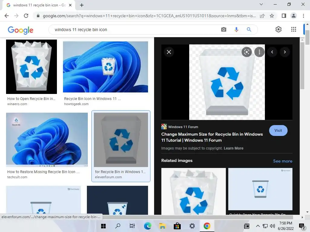310x232 pixels.
Task: Open the tab search dropdown arrow
Action: [261, 4]
